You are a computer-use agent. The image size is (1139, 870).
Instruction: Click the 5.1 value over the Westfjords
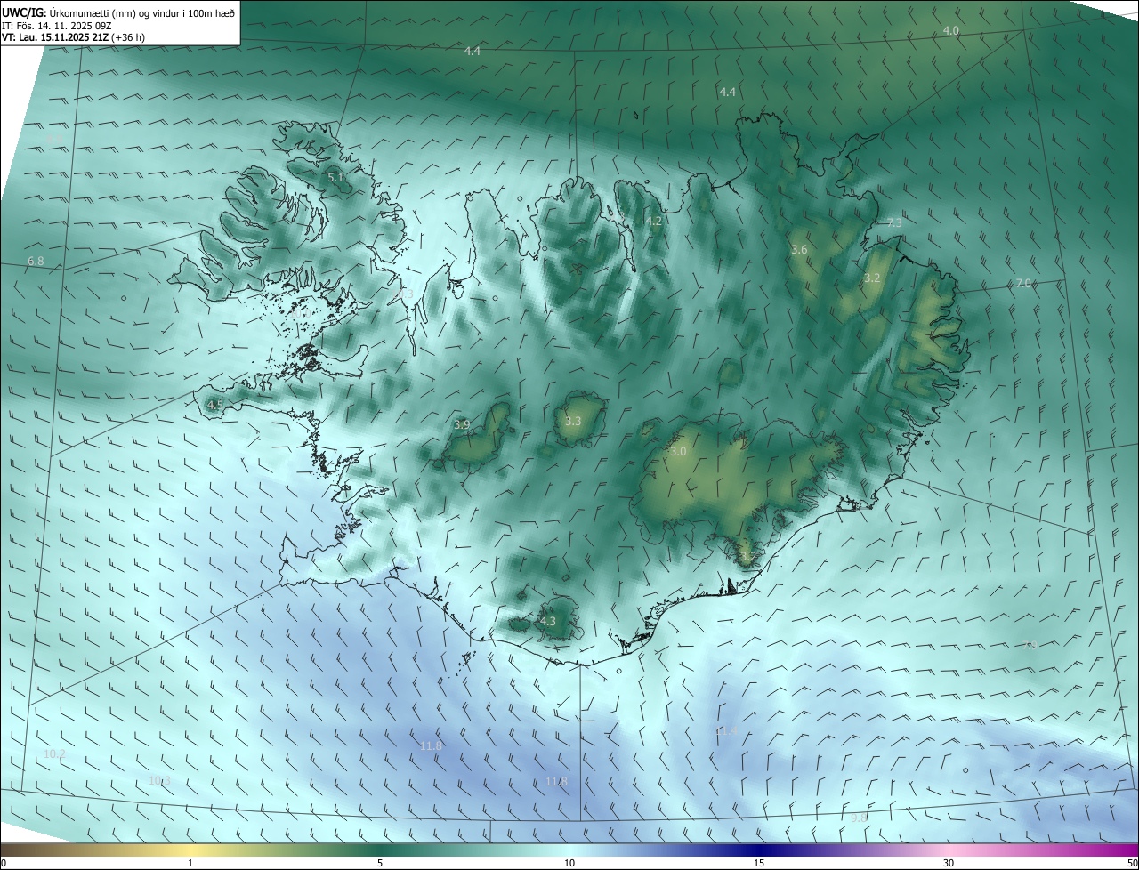tap(335, 178)
